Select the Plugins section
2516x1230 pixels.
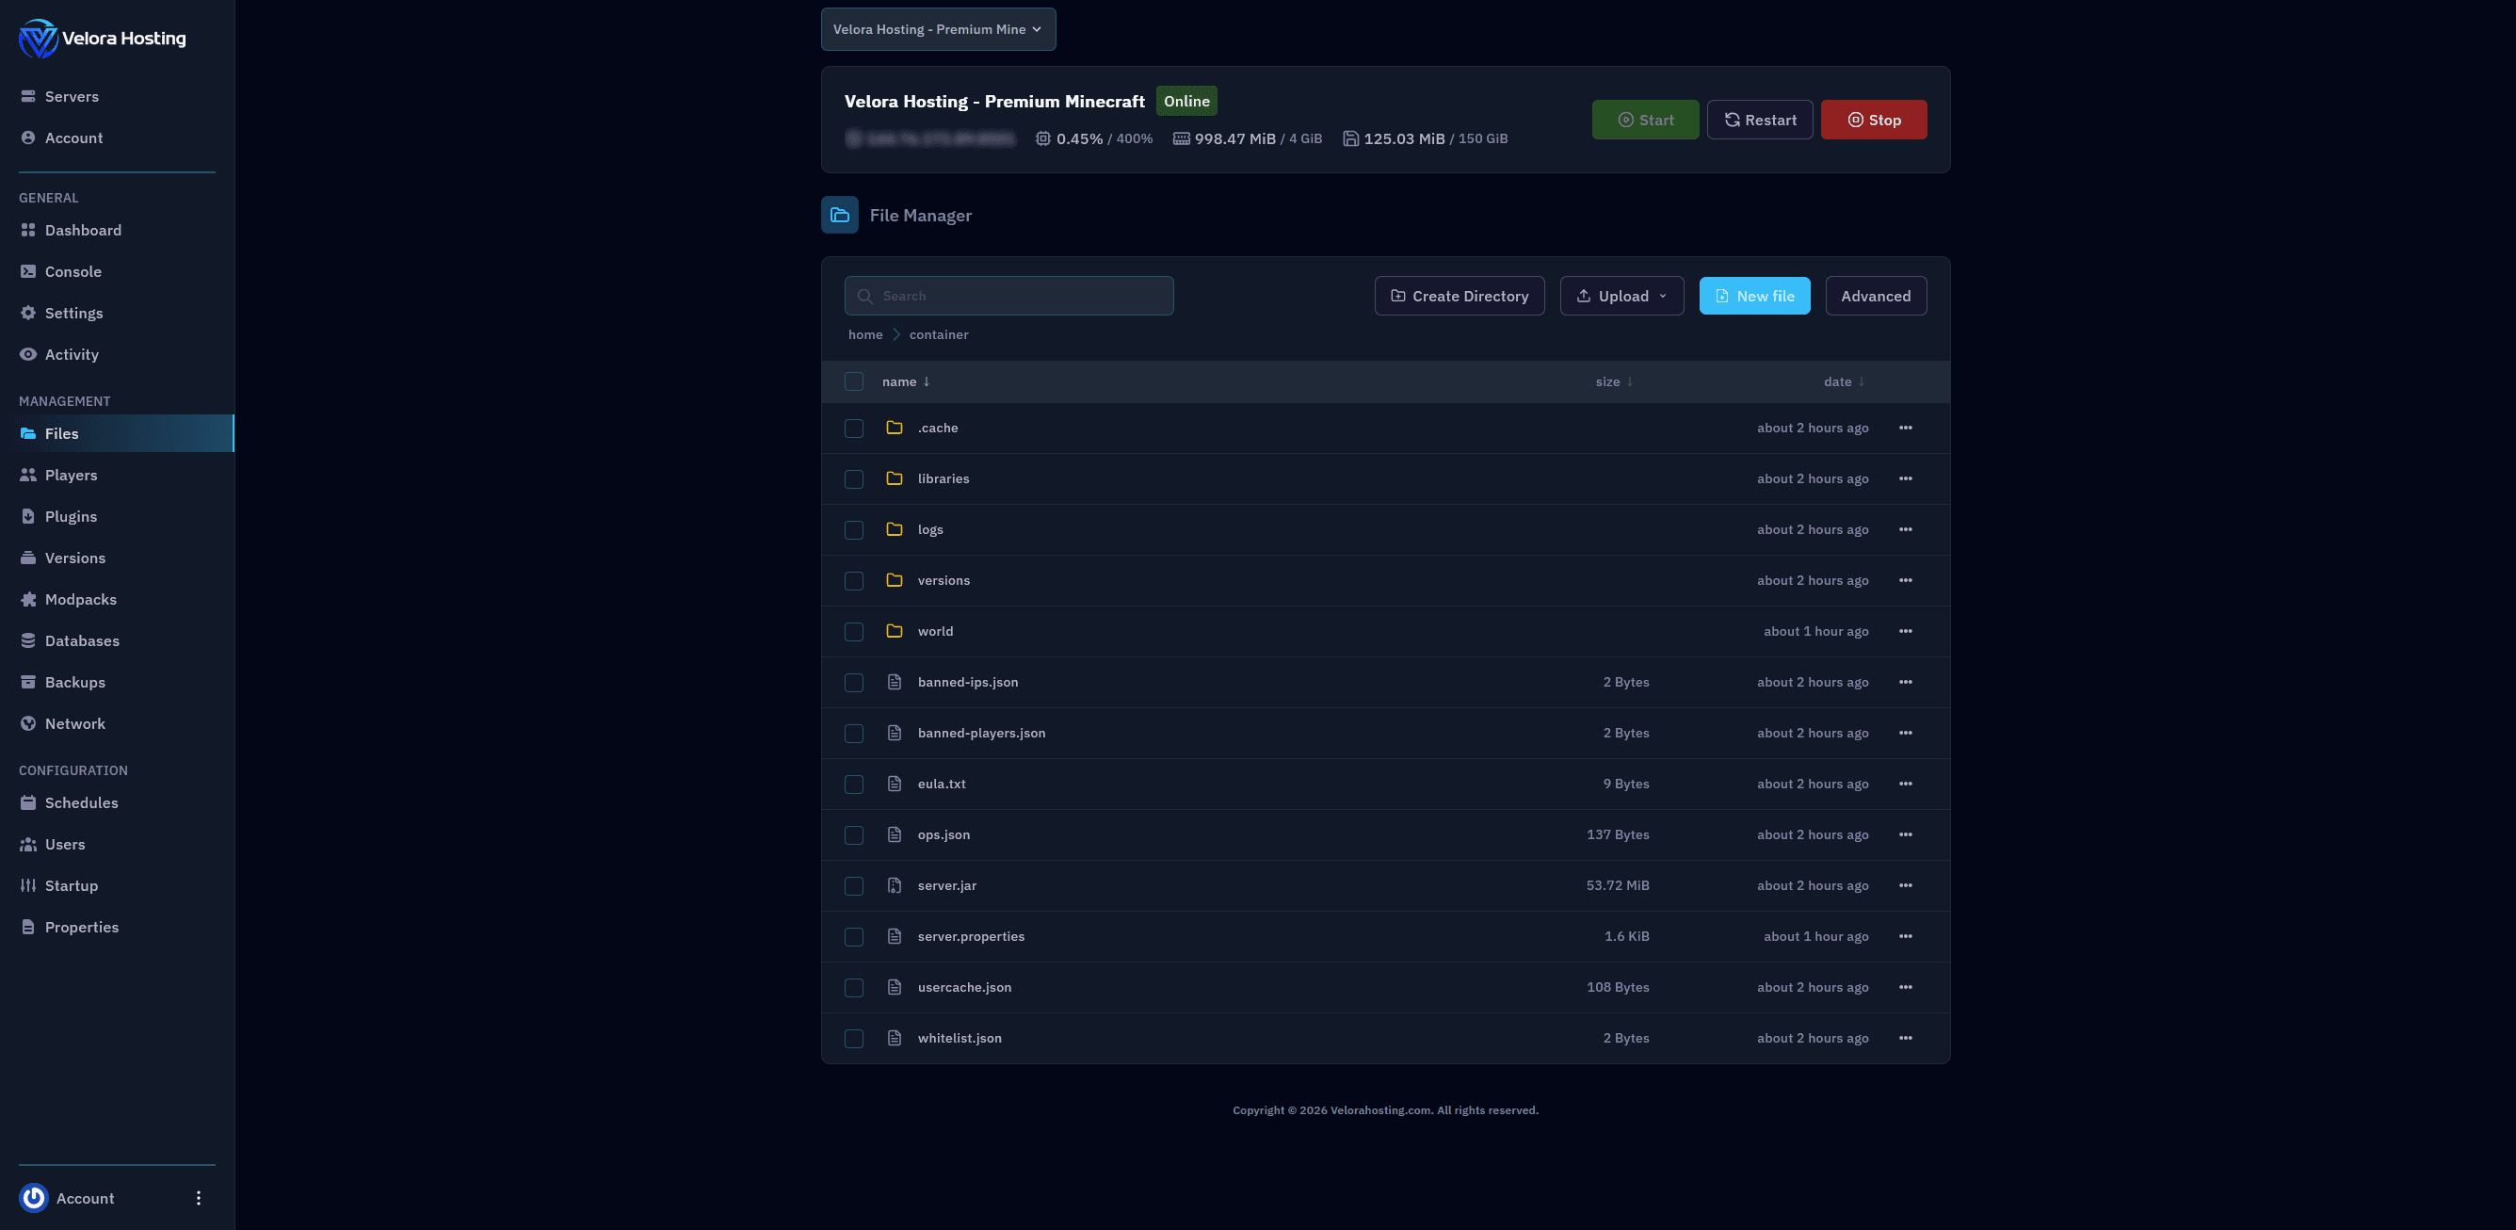[x=71, y=516]
